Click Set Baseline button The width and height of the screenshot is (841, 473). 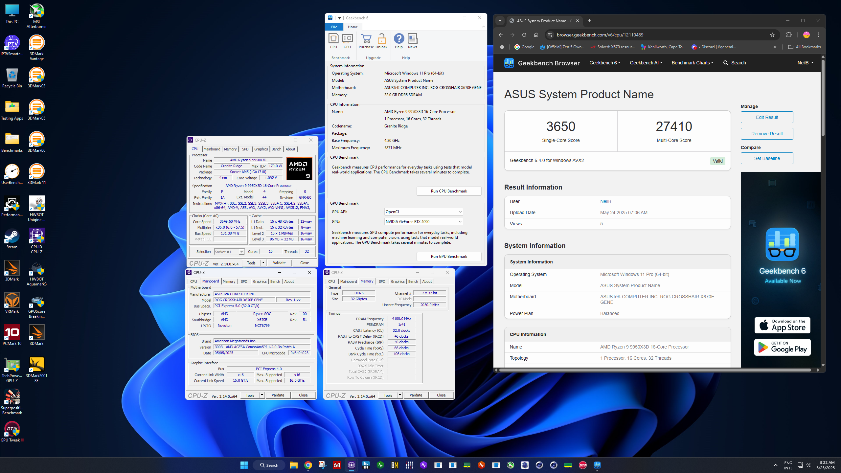tap(767, 158)
